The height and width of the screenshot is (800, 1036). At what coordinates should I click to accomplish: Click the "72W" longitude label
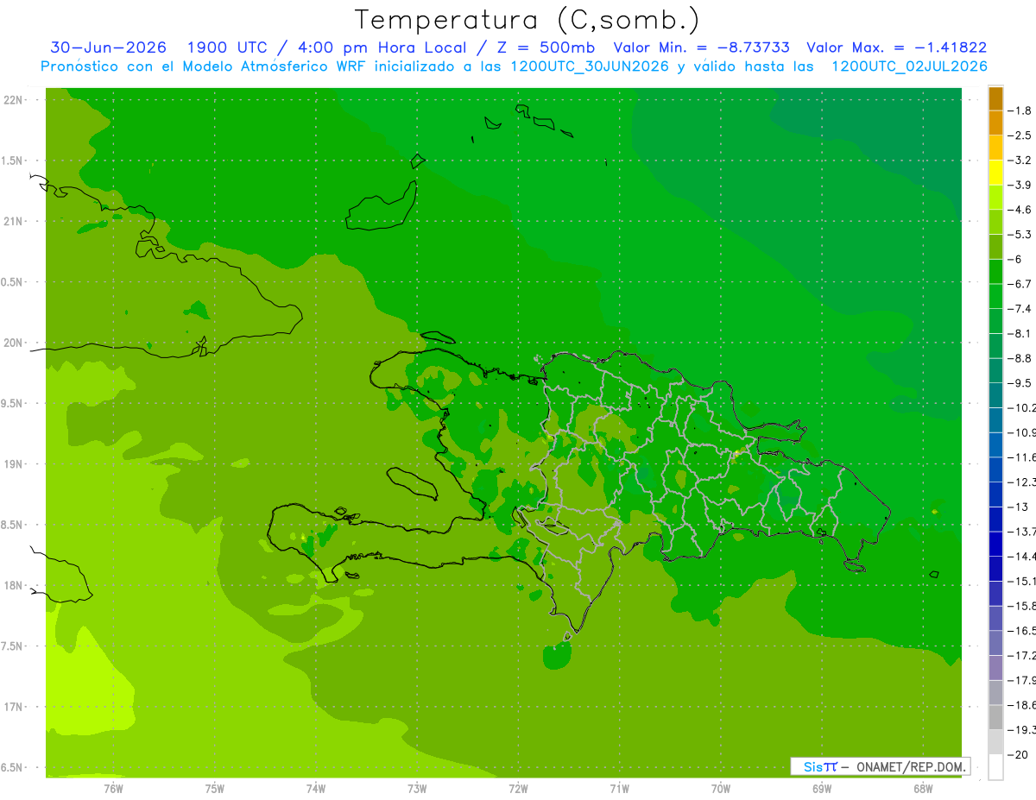coord(518,788)
